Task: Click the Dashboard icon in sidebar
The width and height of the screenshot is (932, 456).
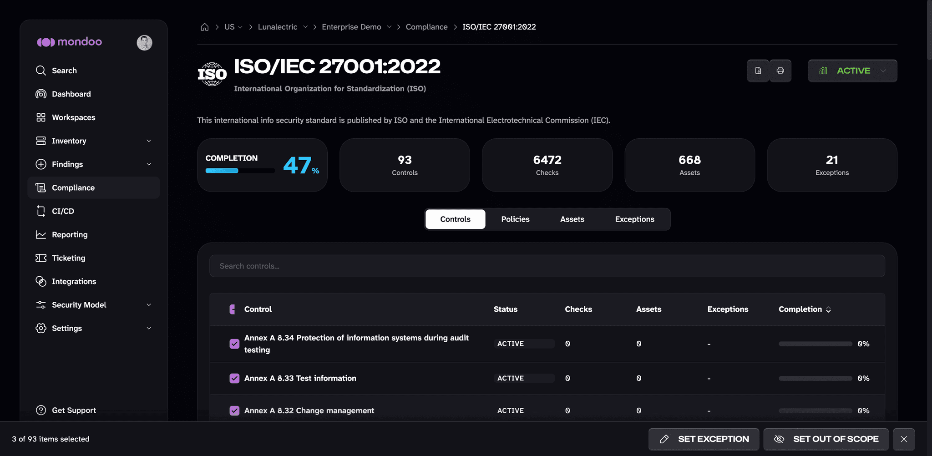Action: tap(41, 94)
